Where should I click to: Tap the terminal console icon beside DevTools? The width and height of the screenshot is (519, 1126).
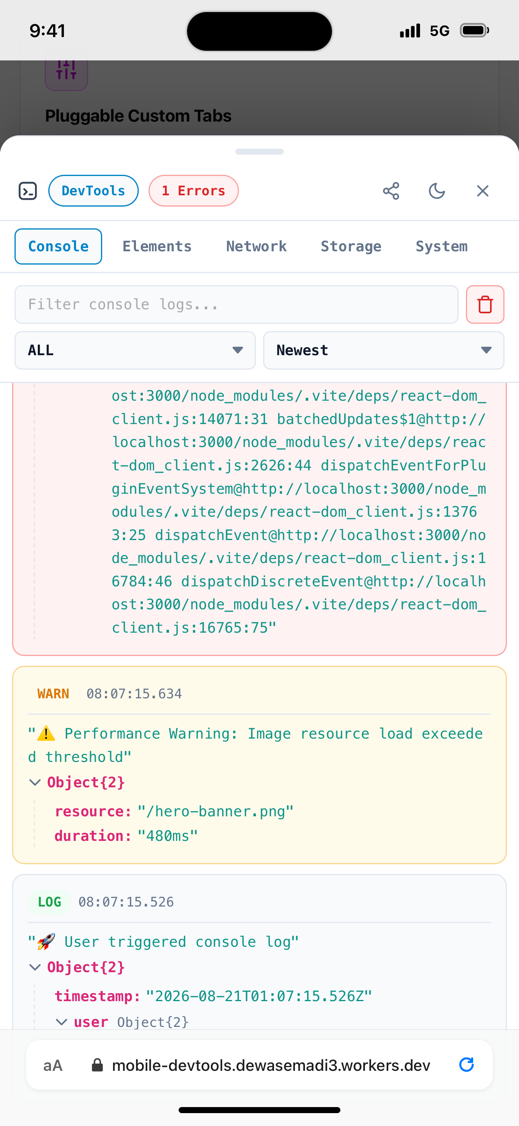click(27, 191)
